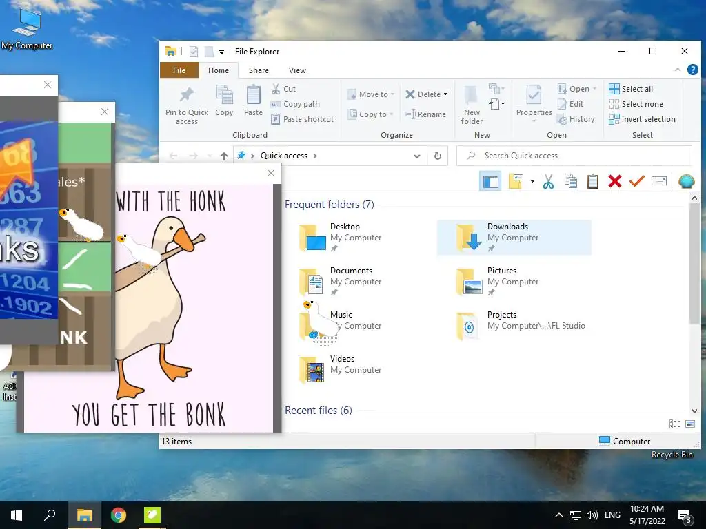This screenshot has width=706, height=529.
Task: Toggle the navigation pane toolbar icon
Action: coord(491,181)
